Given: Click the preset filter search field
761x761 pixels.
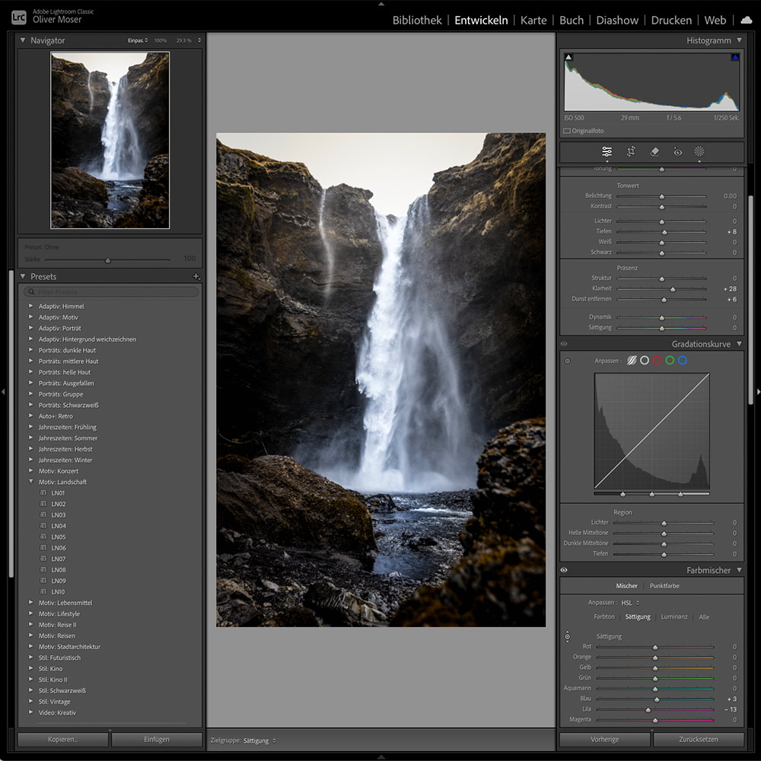Looking at the screenshot, I should (x=111, y=291).
